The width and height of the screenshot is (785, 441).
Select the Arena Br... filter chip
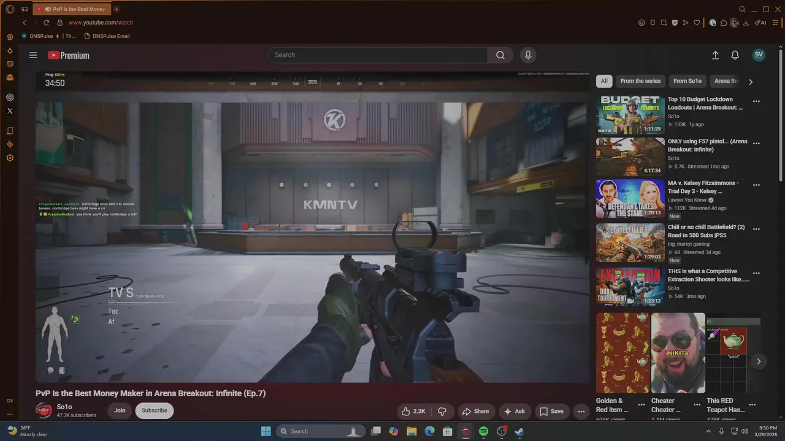726,81
